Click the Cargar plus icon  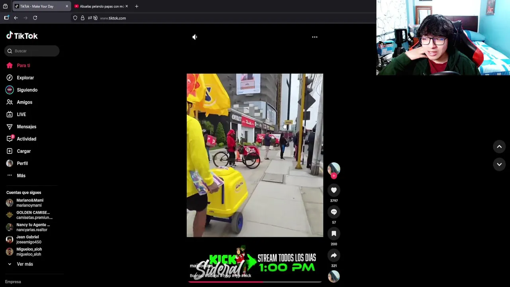pyautogui.click(x=10, y=151)
